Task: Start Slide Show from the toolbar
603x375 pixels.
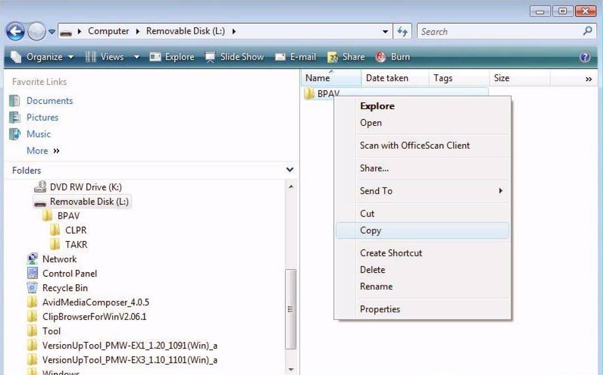Action: [234, 57]
